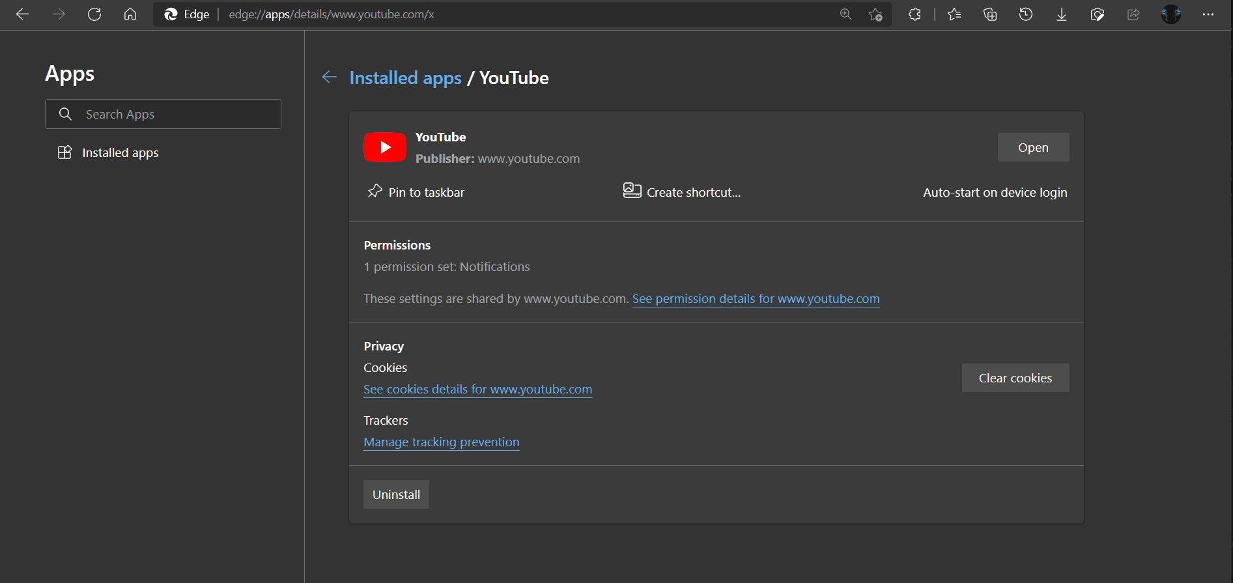Open the Extensions puzzle icon

click(914, 14)
